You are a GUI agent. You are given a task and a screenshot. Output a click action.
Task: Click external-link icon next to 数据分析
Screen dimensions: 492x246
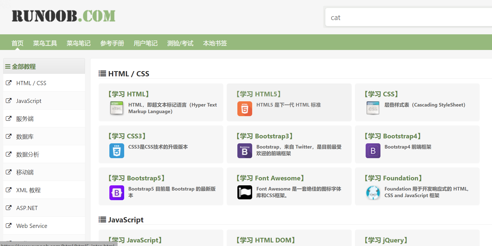9,154
